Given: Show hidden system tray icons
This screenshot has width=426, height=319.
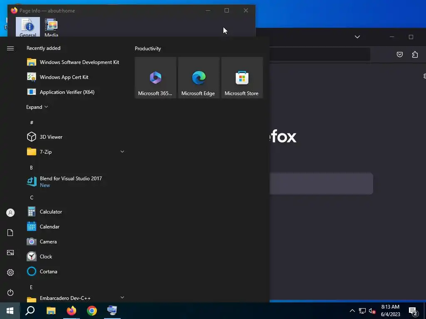Looking at the screenshot, I should (352, 311).
